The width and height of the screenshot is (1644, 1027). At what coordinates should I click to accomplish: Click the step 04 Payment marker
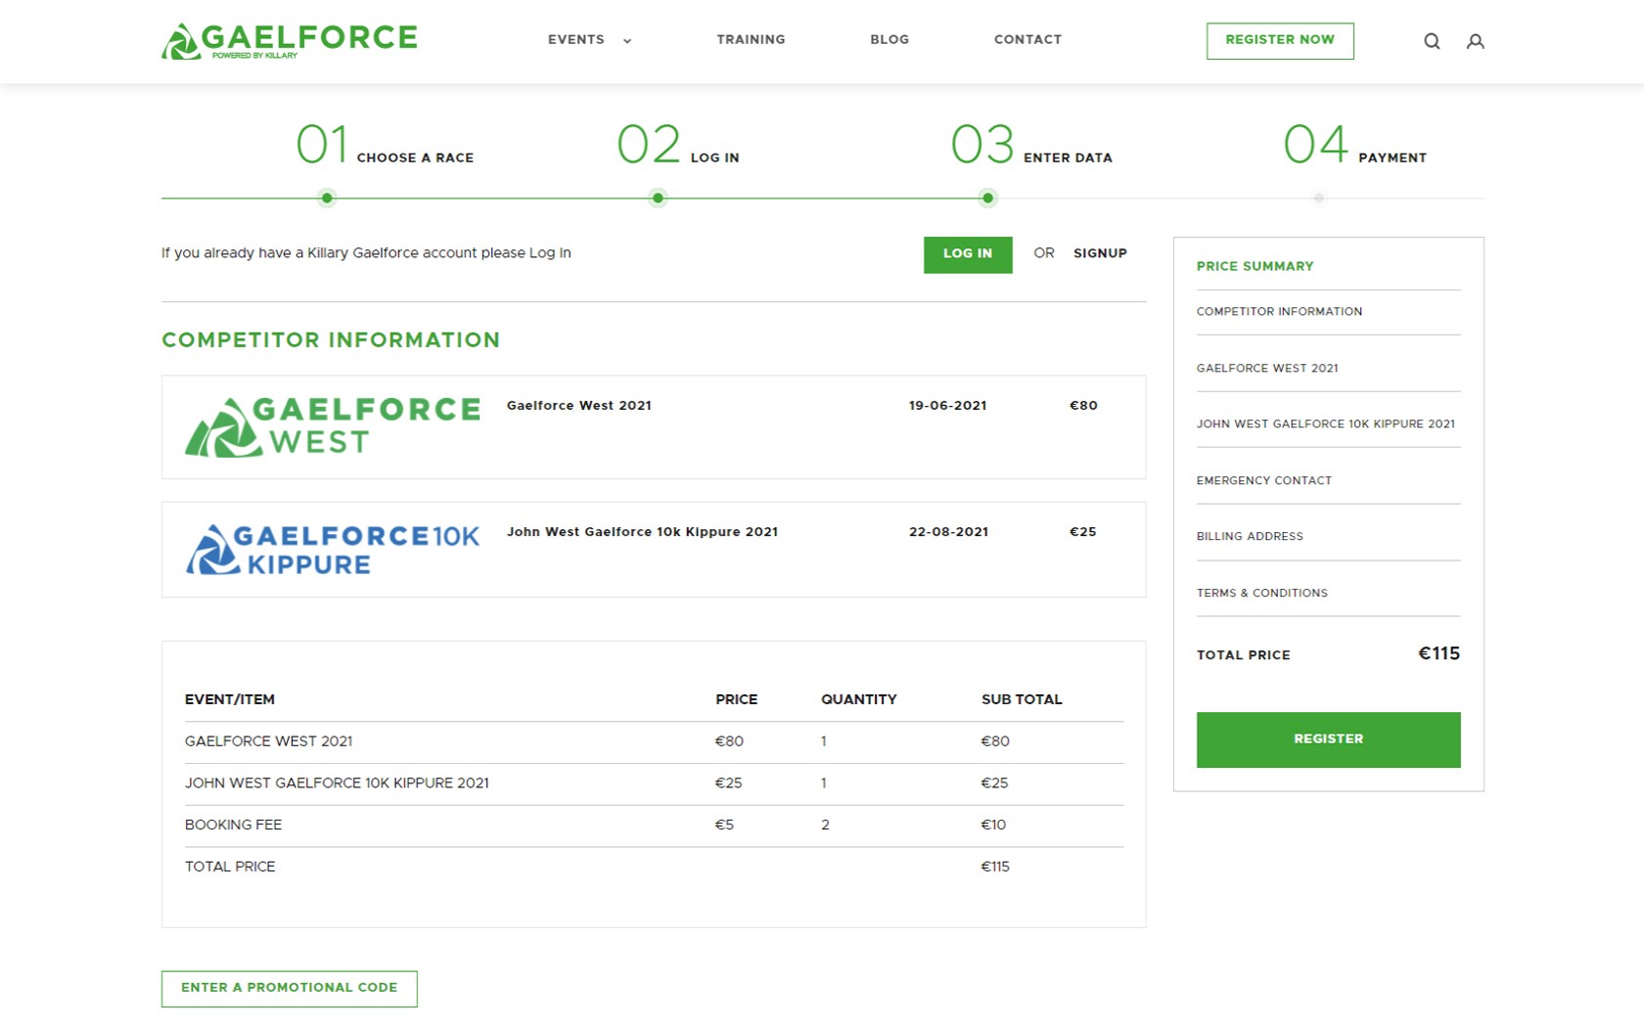1318,199
